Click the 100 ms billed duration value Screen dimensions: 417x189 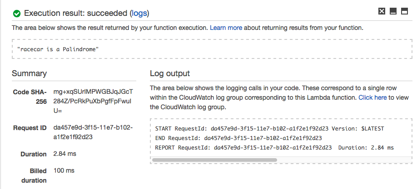[63, 170]
